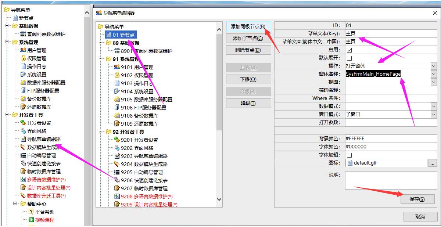The width and height of the screenshot is (441, 227).
Task: Open the 视图 dropdown
Action: coord(434,82)
